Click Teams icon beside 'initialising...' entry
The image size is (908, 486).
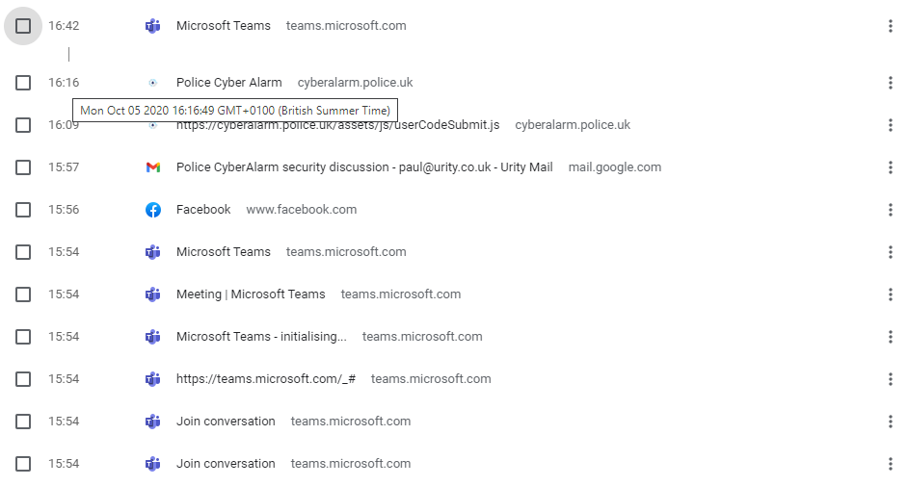point(152,337)
